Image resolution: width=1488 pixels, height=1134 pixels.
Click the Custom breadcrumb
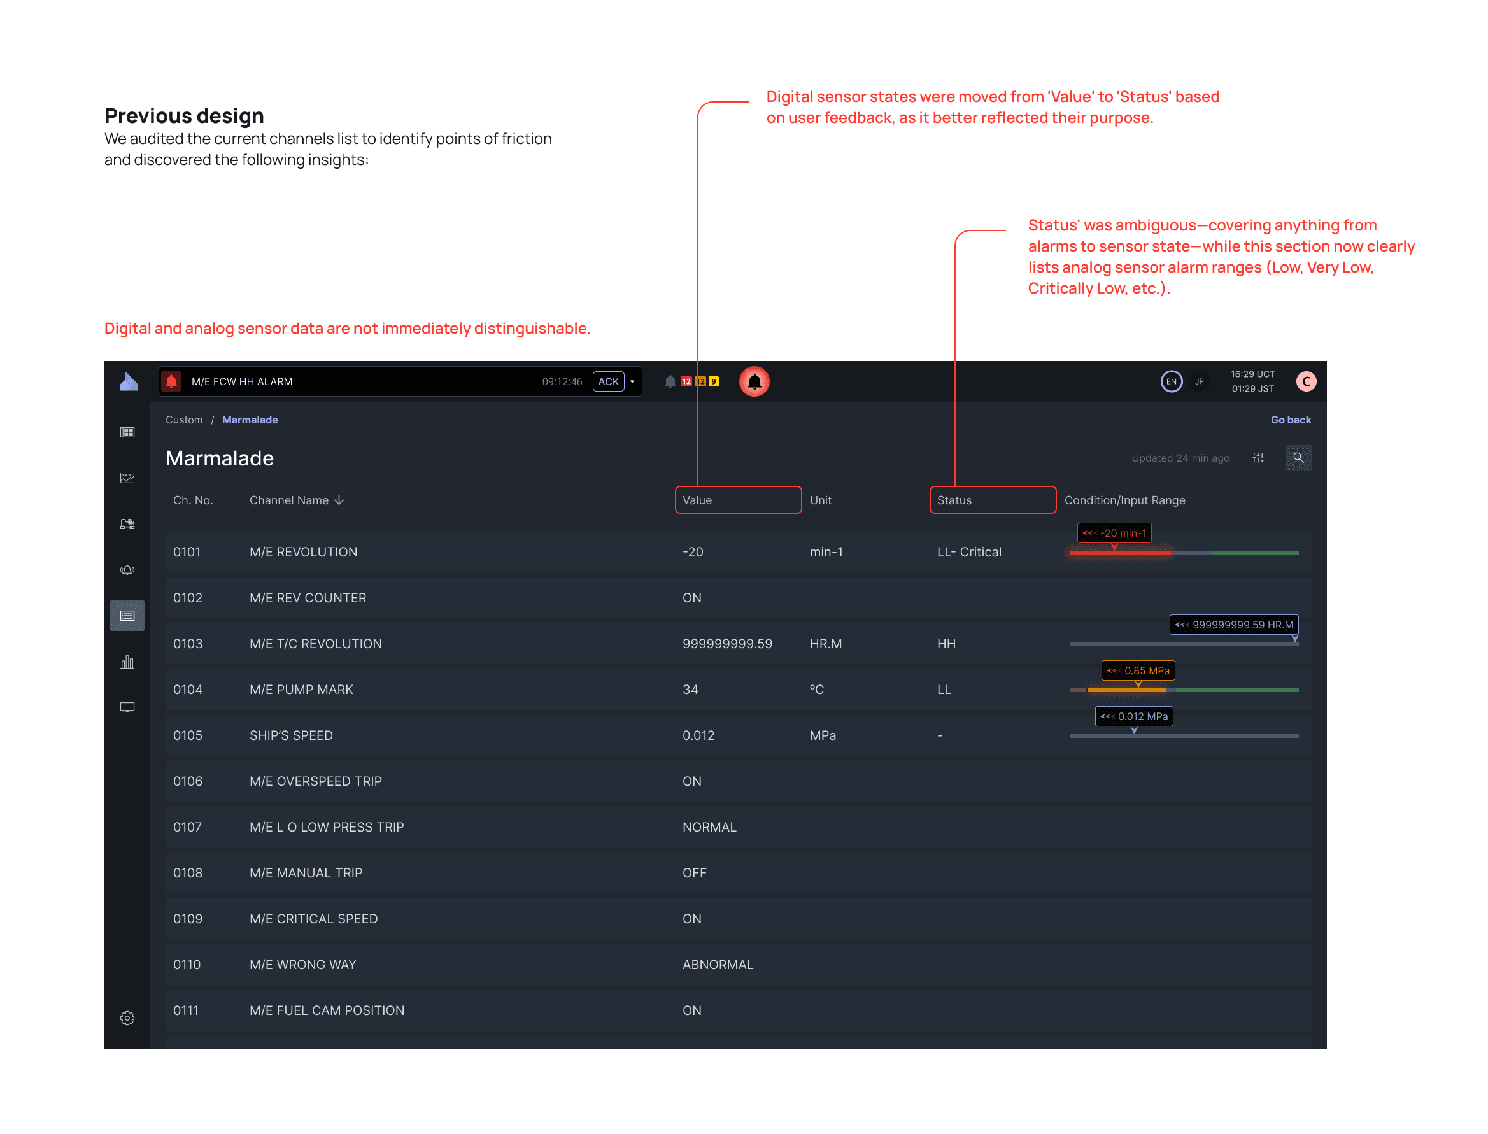[183, 420]
